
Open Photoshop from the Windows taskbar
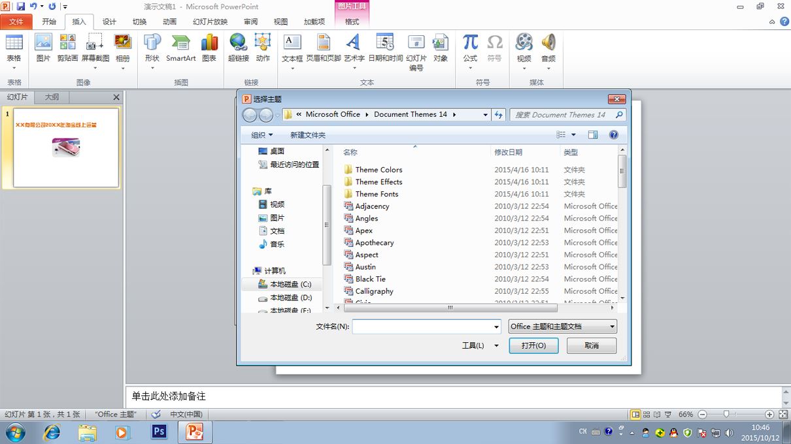pyautogui.click(x=159, y=432)
